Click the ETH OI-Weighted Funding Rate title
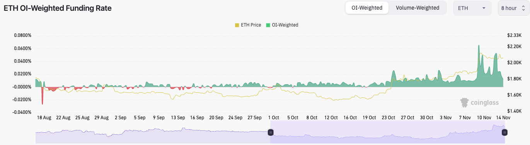Screen dimensions: 530x145 [x=58, y=8]
